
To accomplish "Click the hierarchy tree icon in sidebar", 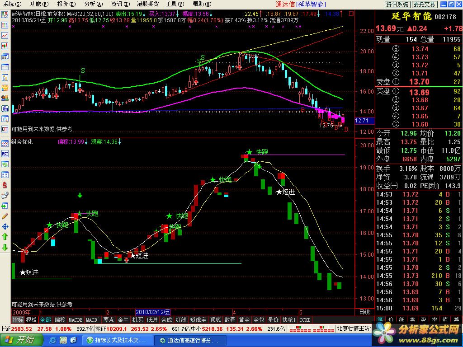I will 5,78.
